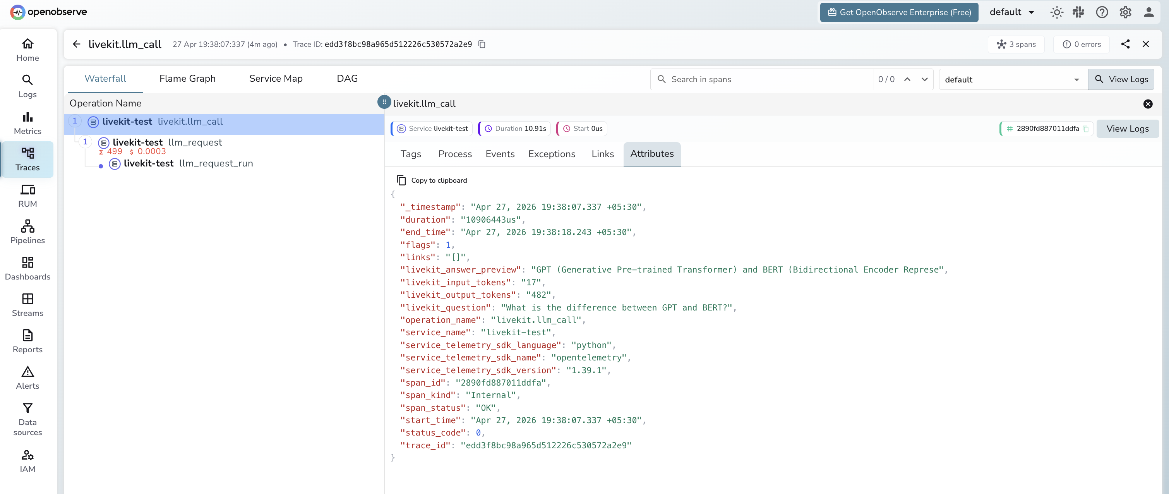Click Get OpenObserve Enterprise (Free)
This screenshot has width=1169, height=494.
[x=898, y=12]
